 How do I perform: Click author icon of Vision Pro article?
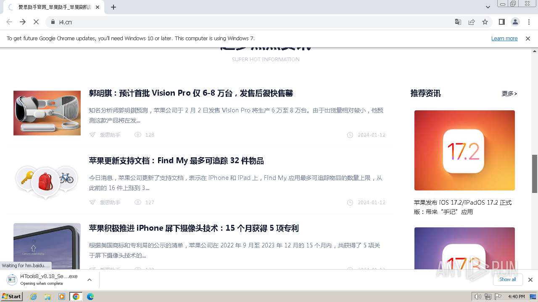[x=92, y=135]
